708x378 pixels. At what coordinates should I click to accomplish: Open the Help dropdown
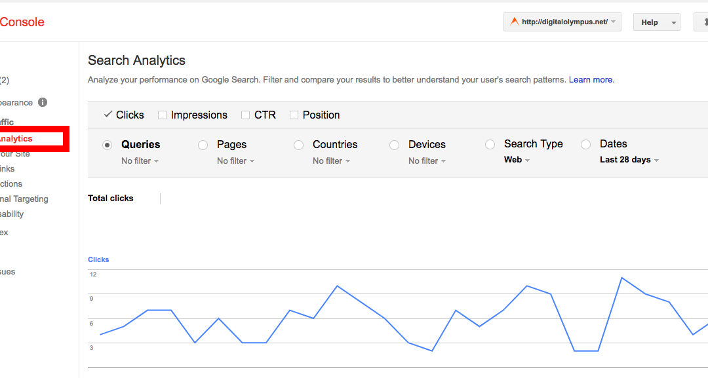pos(656,22)
